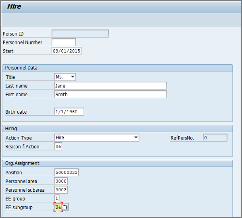242x218 pixels.
Task: Select the highlighted EE subgroup field U4
Action: [x=58, y=207]
